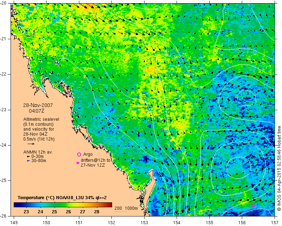
Task: Click the longitude axis label 153
Action: click(x=144, y=223)
